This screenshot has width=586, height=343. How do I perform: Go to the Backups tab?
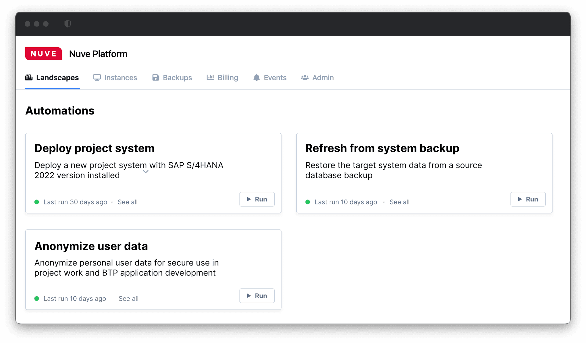[x=172, y=78]
